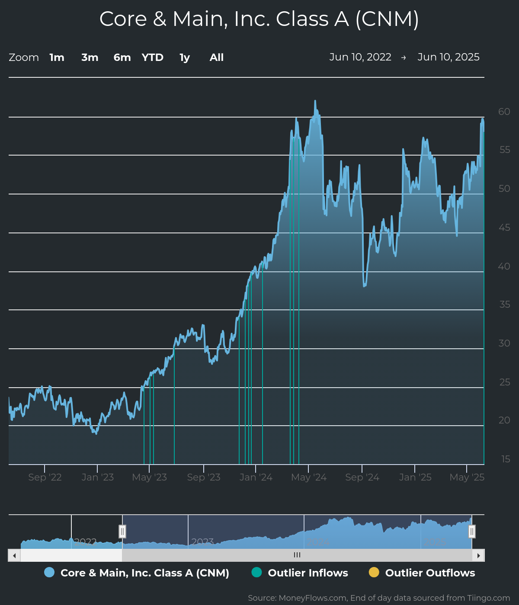Edit the Jun 10, 2025 end date
Screen dimensions: 519x605
[449, 57]
